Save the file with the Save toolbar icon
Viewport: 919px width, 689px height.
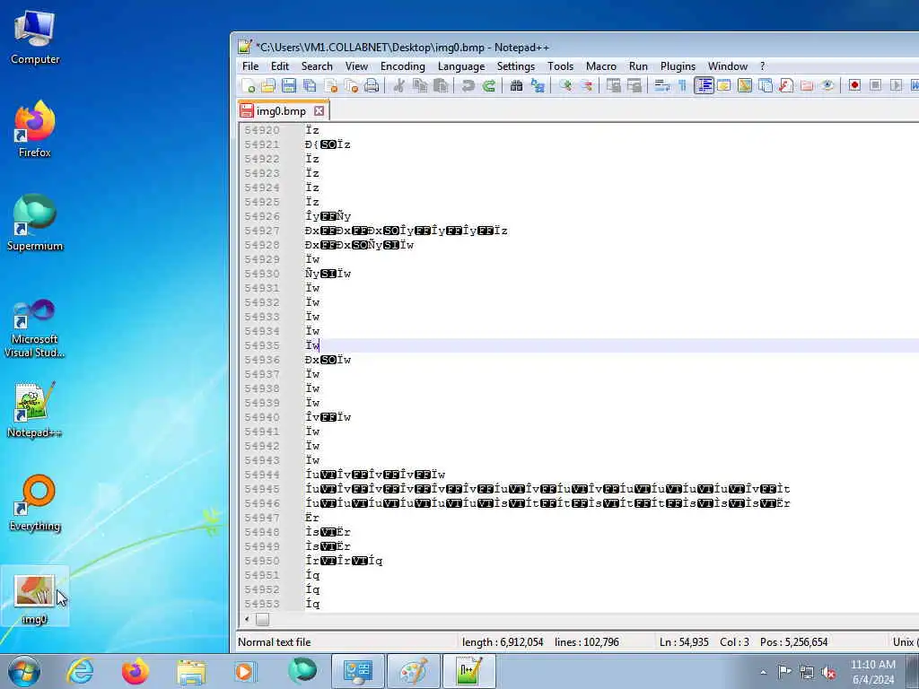pyautogui.click(x=288, y=86)
